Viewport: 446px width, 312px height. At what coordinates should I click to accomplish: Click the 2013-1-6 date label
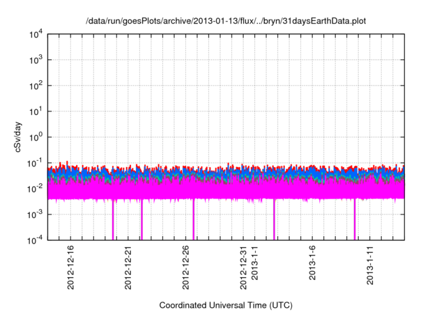pos(312,263)
